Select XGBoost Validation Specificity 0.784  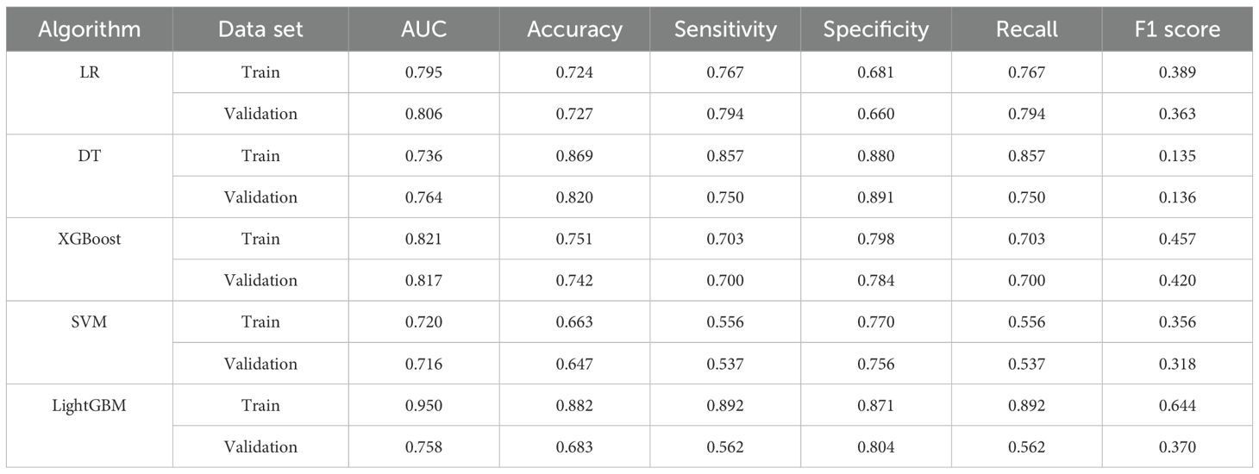[875, 280]
